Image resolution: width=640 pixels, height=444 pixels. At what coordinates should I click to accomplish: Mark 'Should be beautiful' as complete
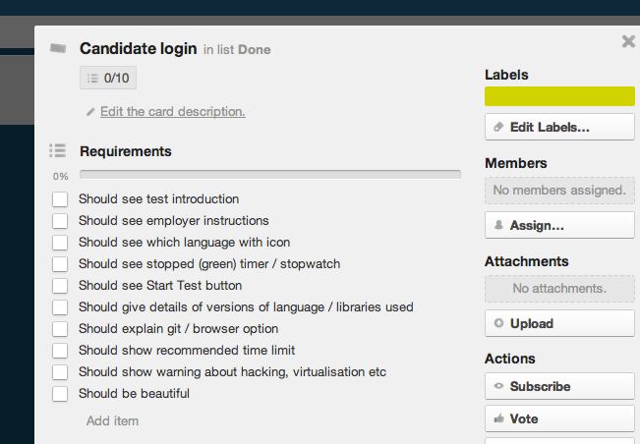point(60,394)
